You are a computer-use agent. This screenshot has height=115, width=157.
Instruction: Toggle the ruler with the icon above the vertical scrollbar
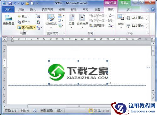tap(153, 40)
